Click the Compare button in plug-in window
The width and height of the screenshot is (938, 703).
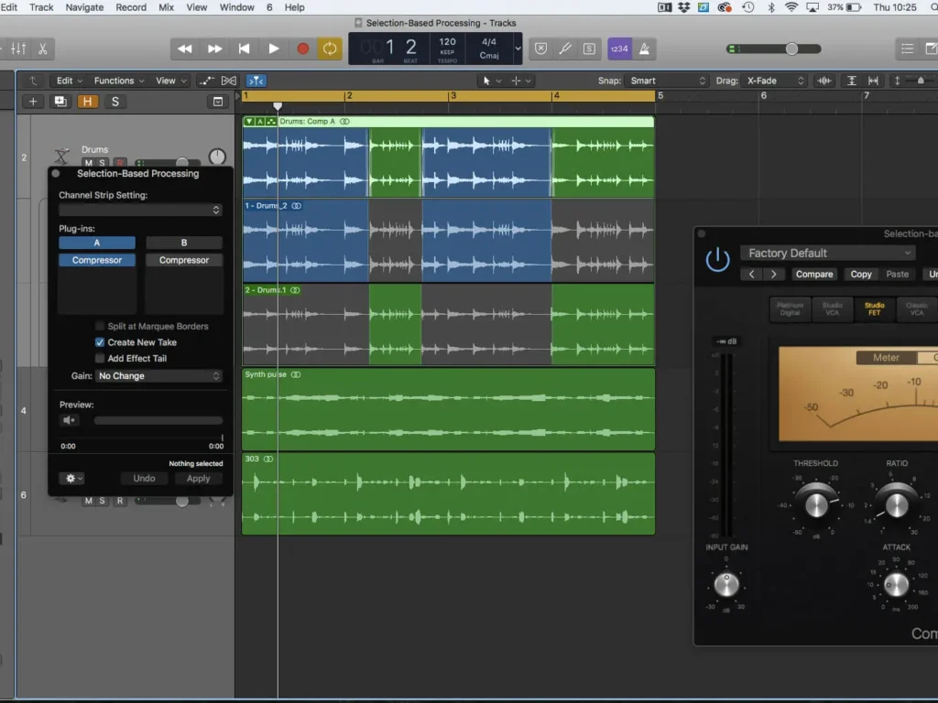pos(813,274)
